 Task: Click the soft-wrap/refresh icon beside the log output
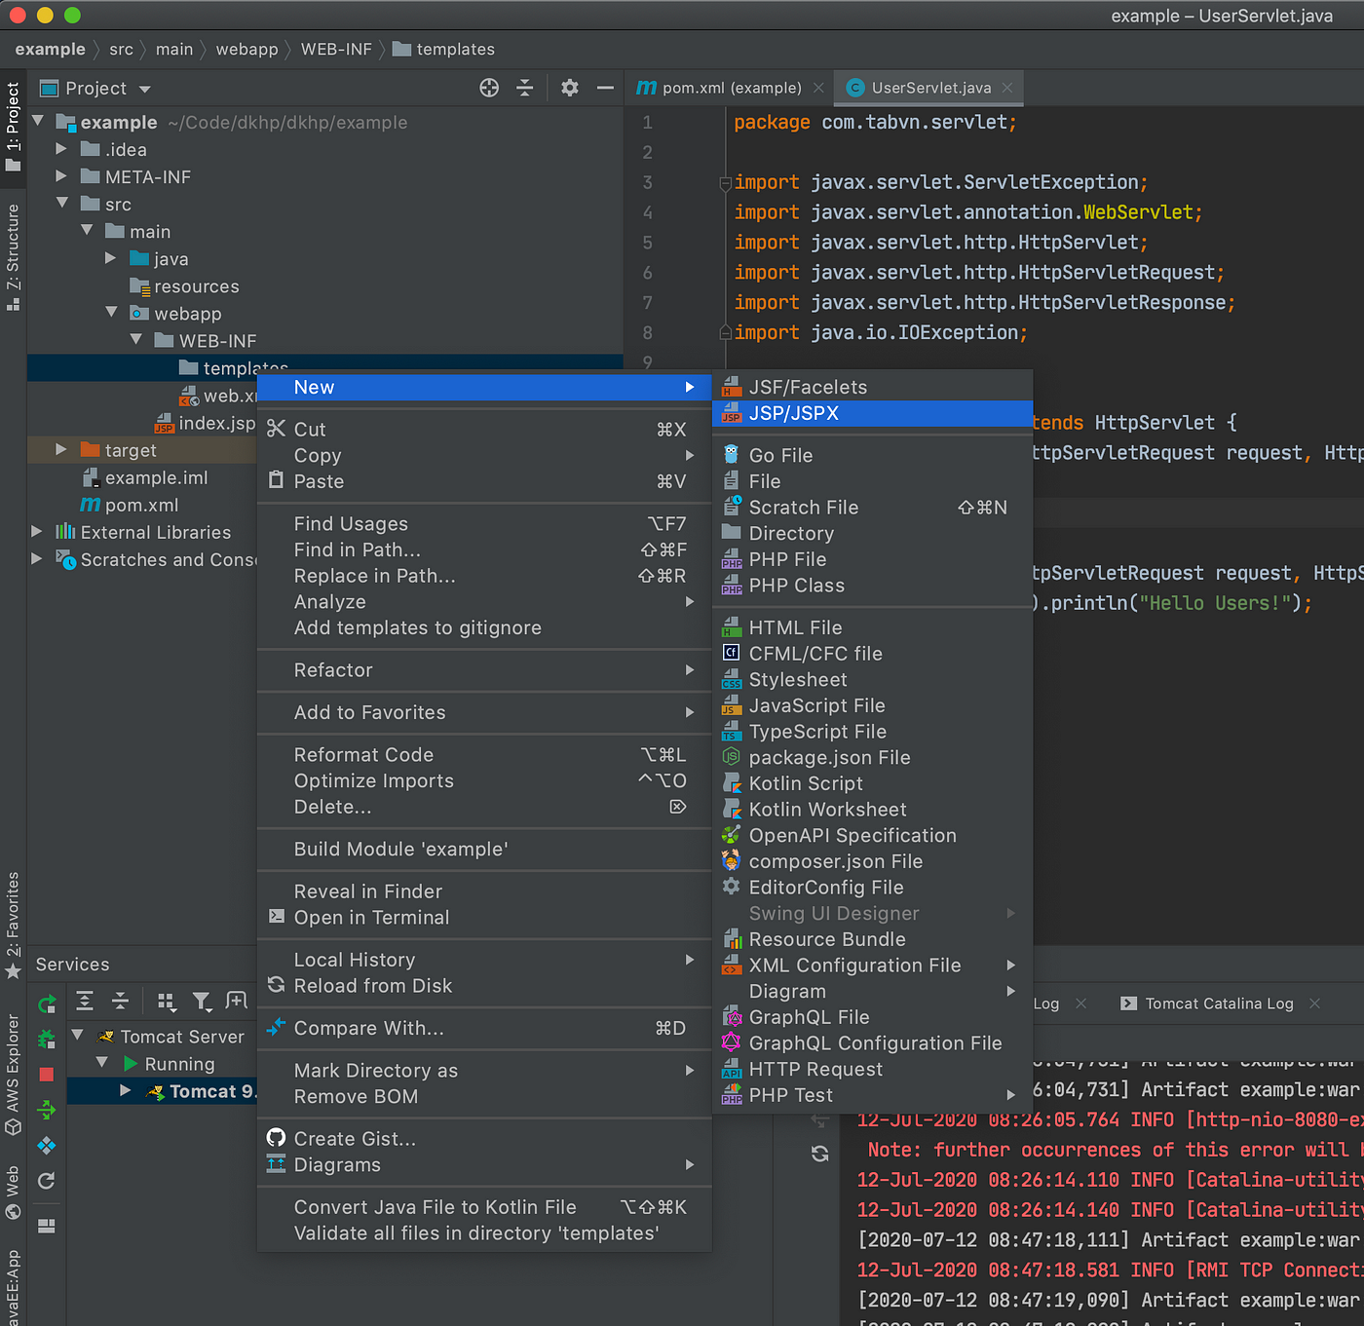820,1154
